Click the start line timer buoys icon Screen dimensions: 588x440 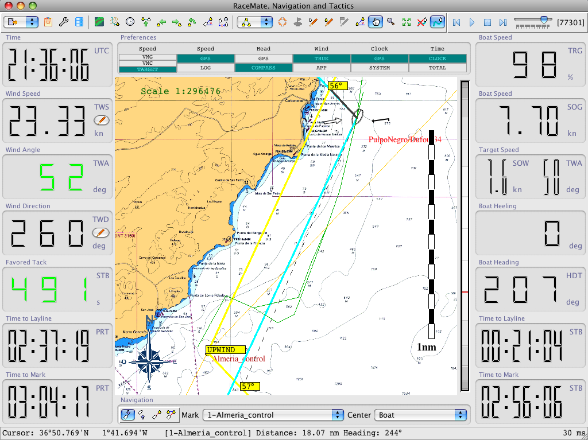pyautogui.click(x=223, y=22)
